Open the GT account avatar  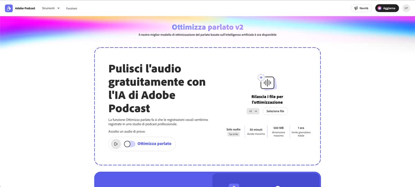tap(406, 8)
